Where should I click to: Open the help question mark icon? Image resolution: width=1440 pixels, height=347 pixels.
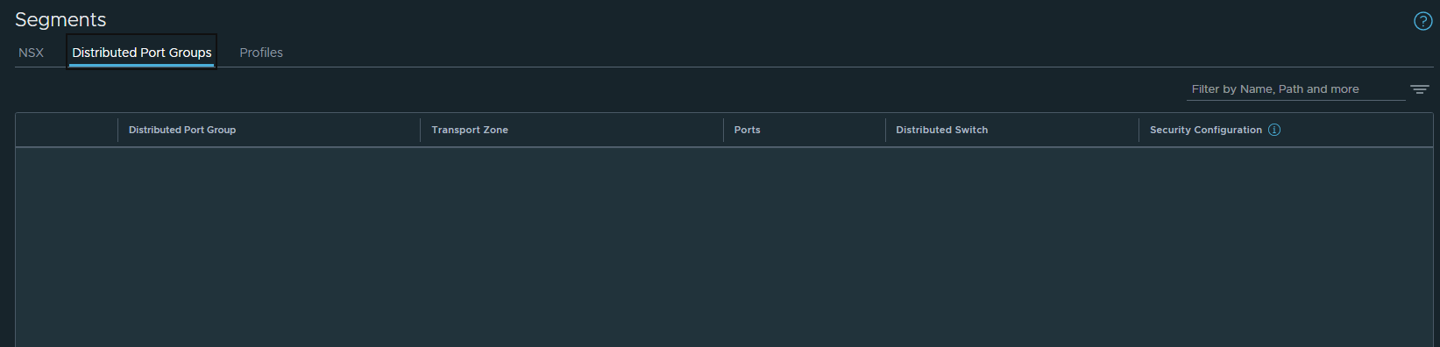pos(1423,21)
